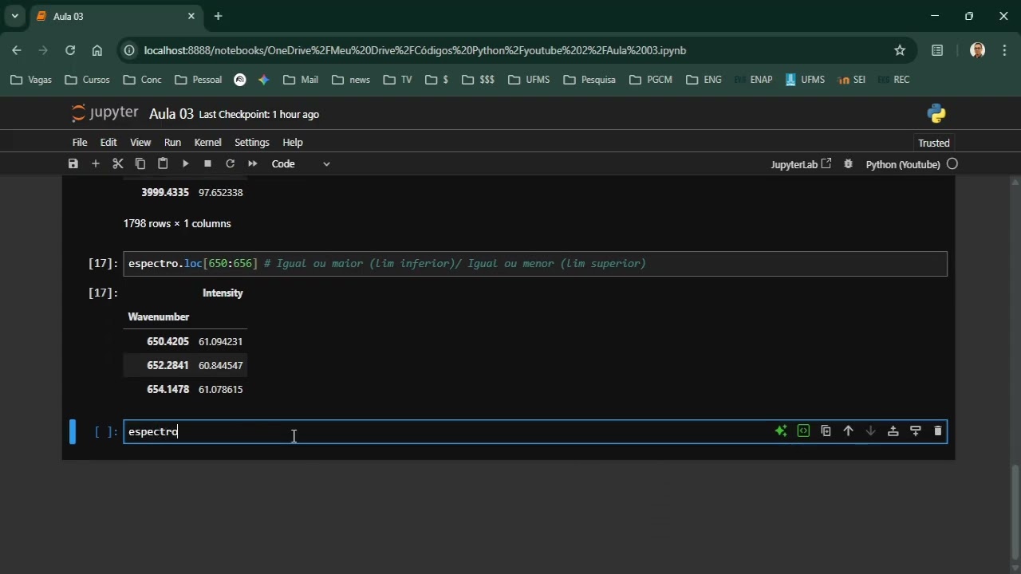Check the kernel status circle indicator
The width and height of the screenshot is (1021, 574).
pyautogui.click(x=952, y=164)
